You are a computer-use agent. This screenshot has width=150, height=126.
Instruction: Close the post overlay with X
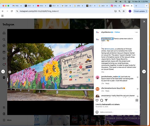click(x=144, y=21)
